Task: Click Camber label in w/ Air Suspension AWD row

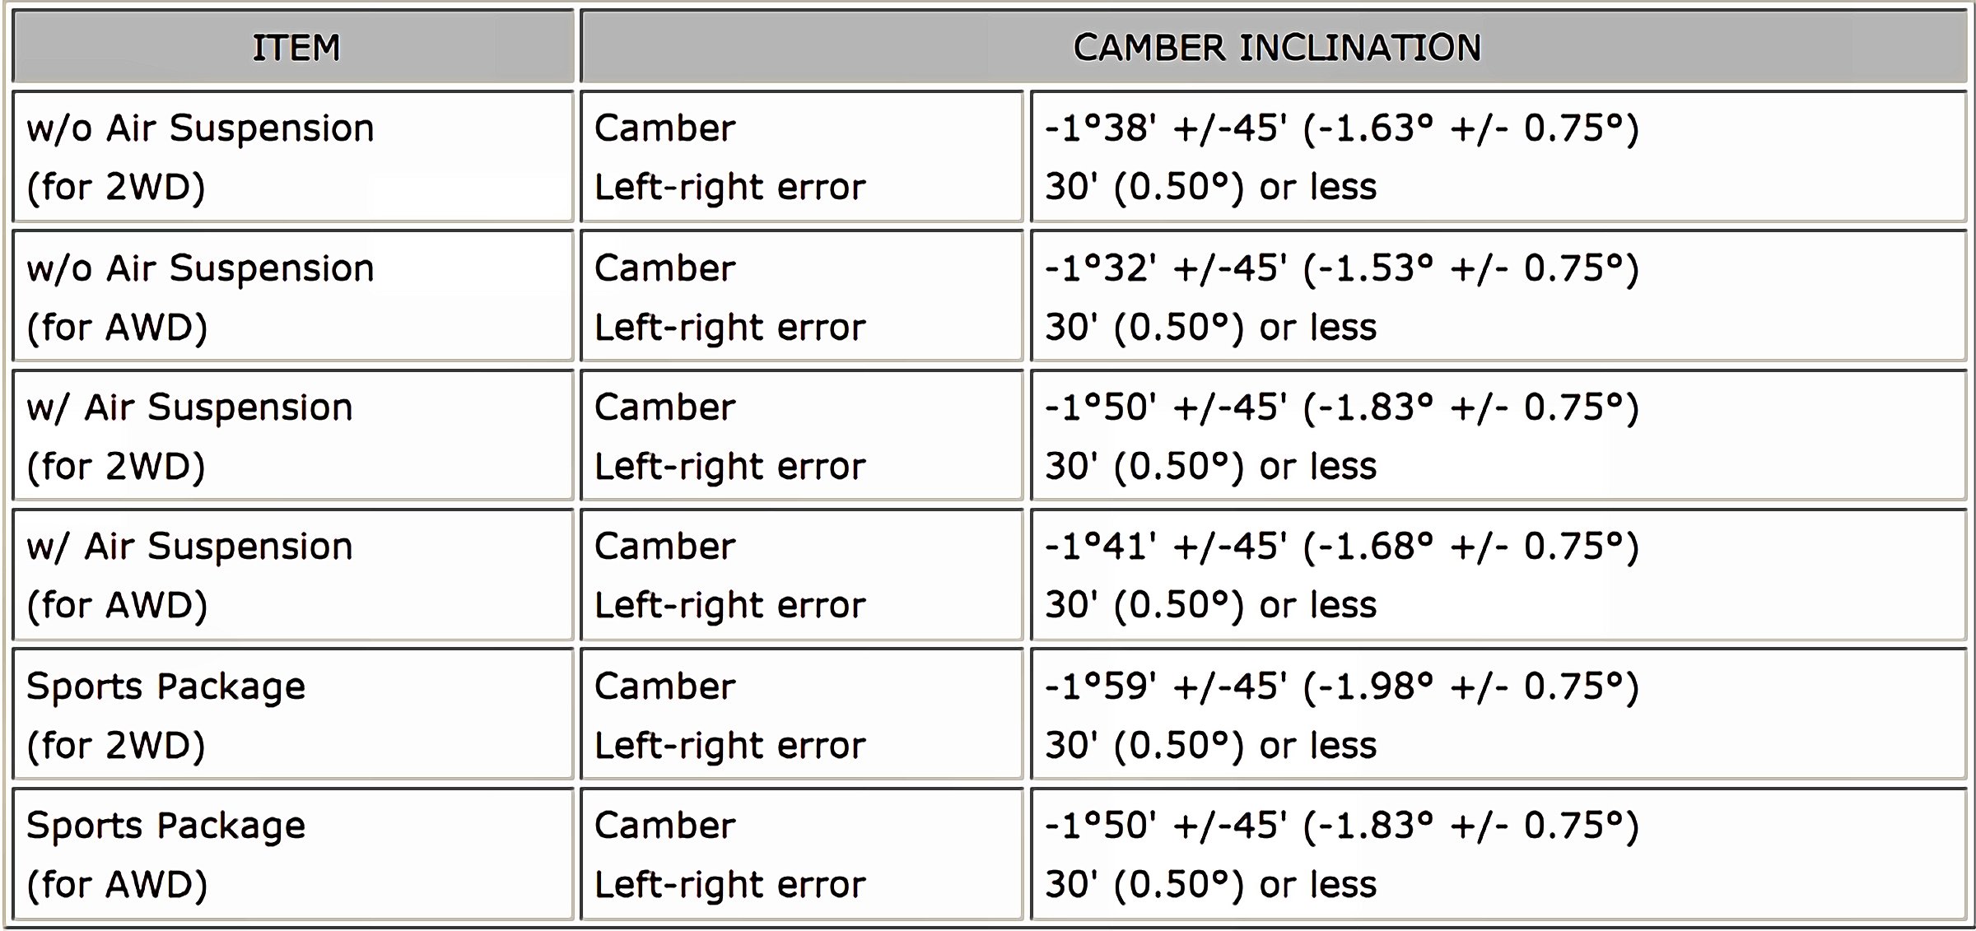Action: pyautogui.click(x=665, y=547)
